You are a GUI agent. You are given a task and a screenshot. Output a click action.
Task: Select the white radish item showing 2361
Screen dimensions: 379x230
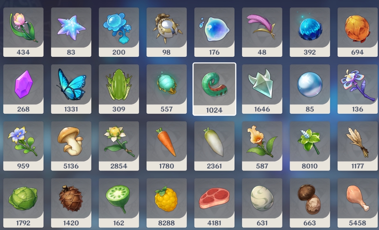(214, 146)
